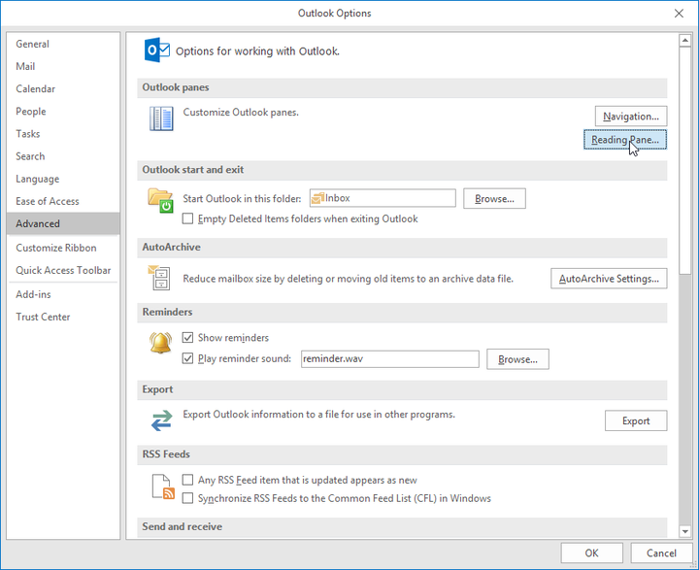Open the People options category

point(63,111)
